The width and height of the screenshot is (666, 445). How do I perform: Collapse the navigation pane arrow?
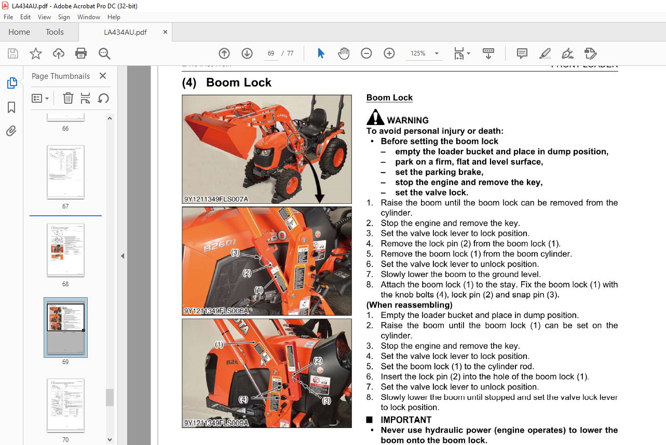coord(123,256)
